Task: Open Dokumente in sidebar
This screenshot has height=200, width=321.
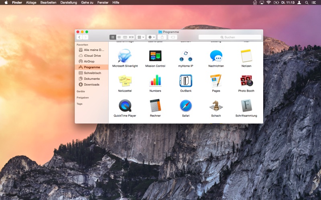Action: coord(92,78)
